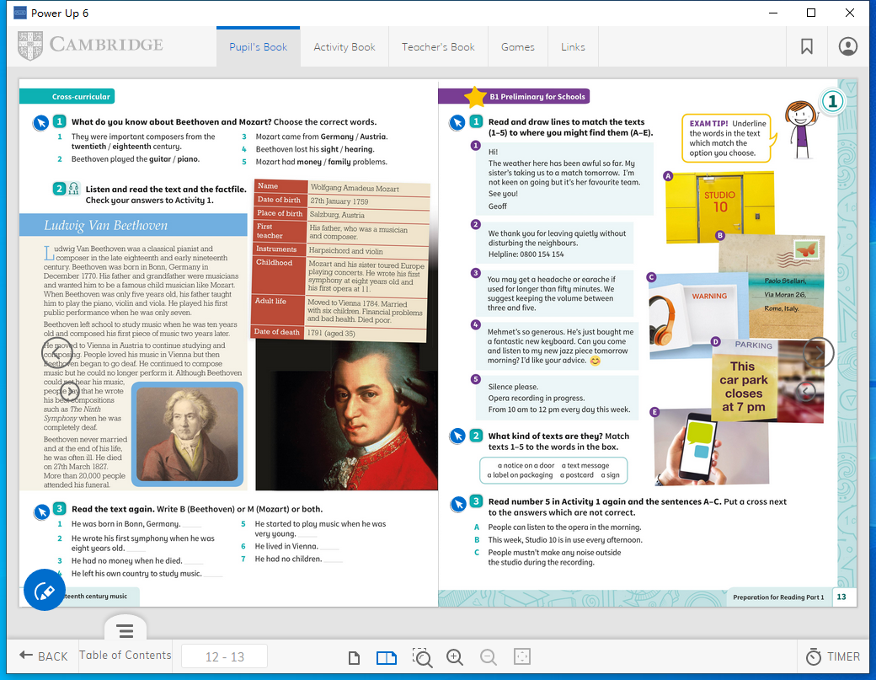Play the audio track 1.11 headphone icon
The height and width of the screenshot is (680, 876).
73,189
